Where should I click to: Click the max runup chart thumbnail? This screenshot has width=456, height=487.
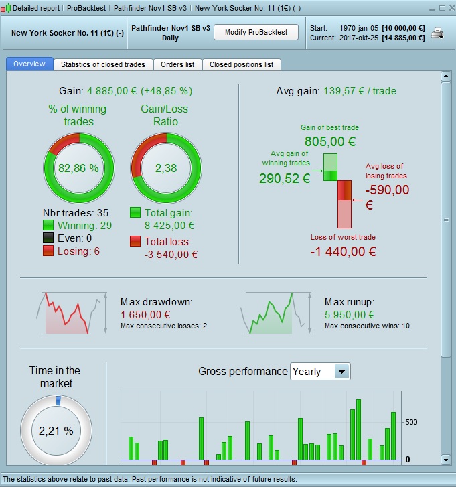[277, 313]
